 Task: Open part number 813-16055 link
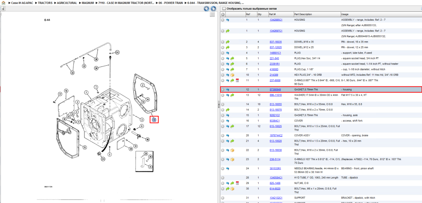click(x=276, y=104)
